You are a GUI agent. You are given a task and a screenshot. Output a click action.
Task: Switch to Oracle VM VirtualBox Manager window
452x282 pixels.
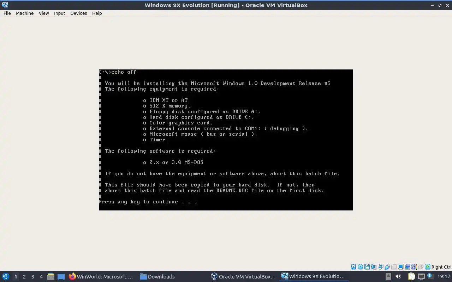(243, 276)
